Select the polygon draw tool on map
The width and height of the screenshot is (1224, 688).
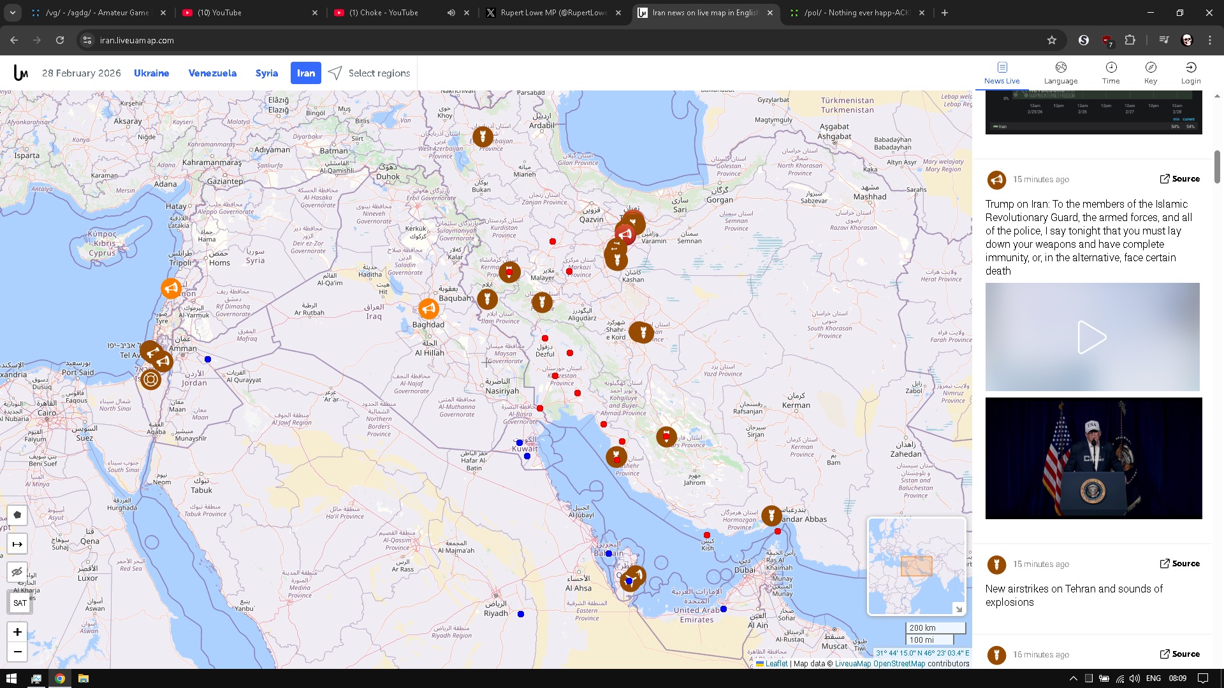tap(17, 515)
